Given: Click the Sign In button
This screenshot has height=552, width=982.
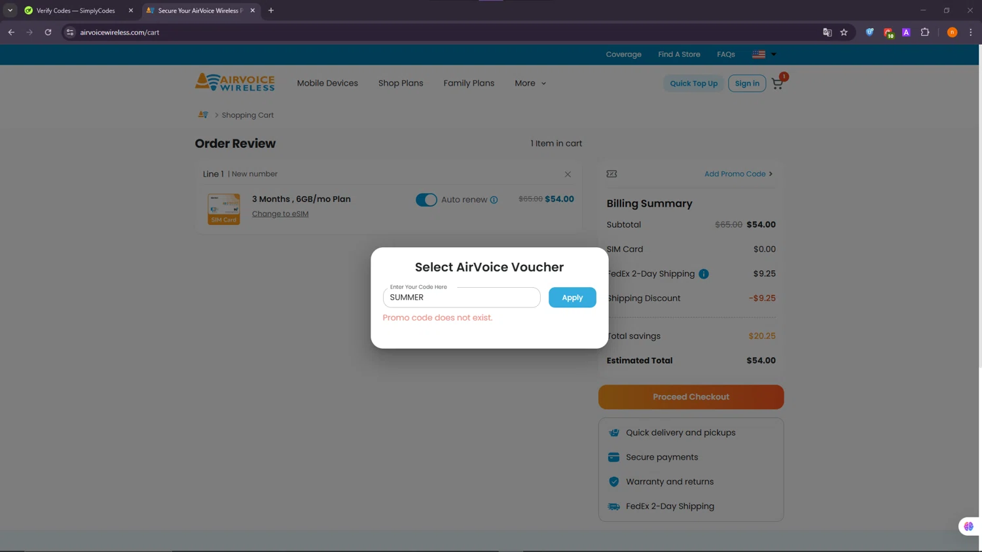Looking at the screenshot, I should pos(747,83).
